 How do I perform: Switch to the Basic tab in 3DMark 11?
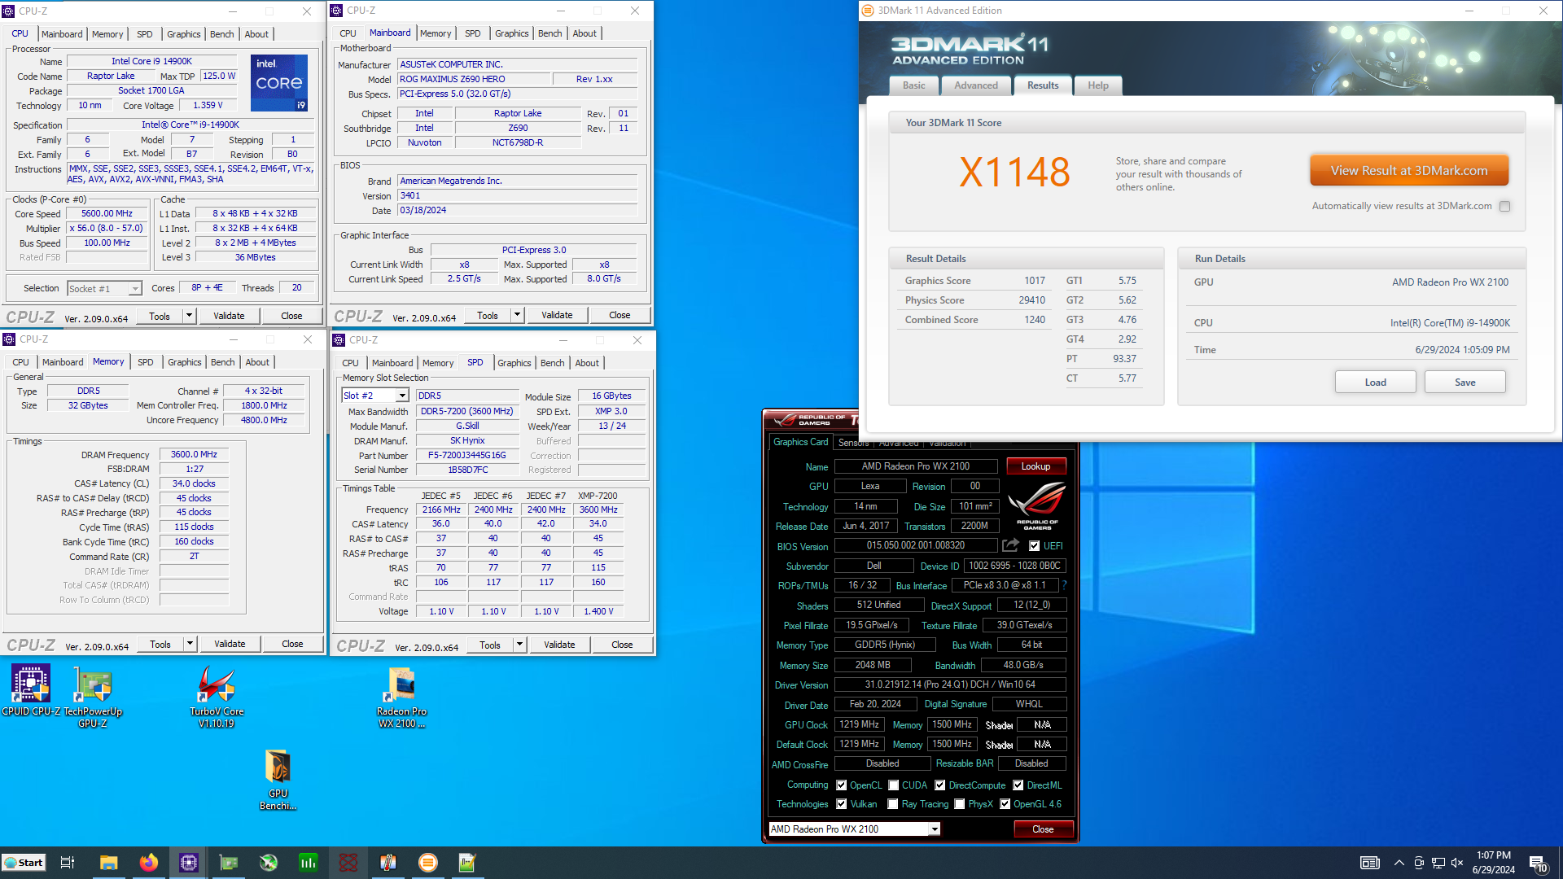pos(913,85)
